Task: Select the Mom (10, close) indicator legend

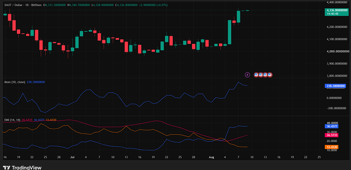Action: click(15, 82)
